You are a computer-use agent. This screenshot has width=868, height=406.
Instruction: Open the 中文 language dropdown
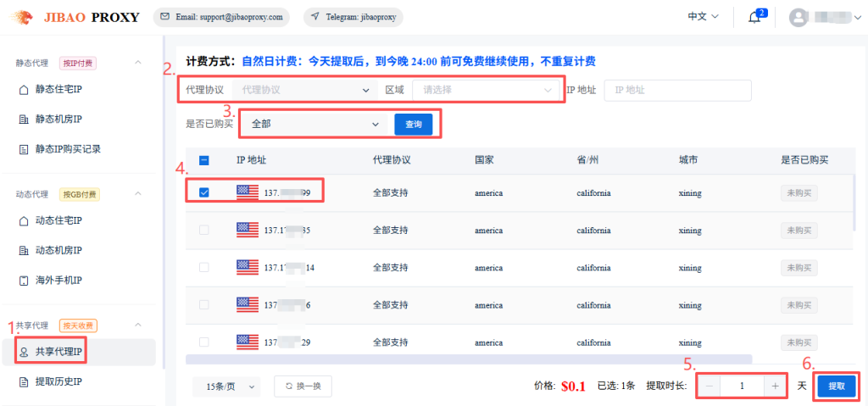[x=703, y=17]
